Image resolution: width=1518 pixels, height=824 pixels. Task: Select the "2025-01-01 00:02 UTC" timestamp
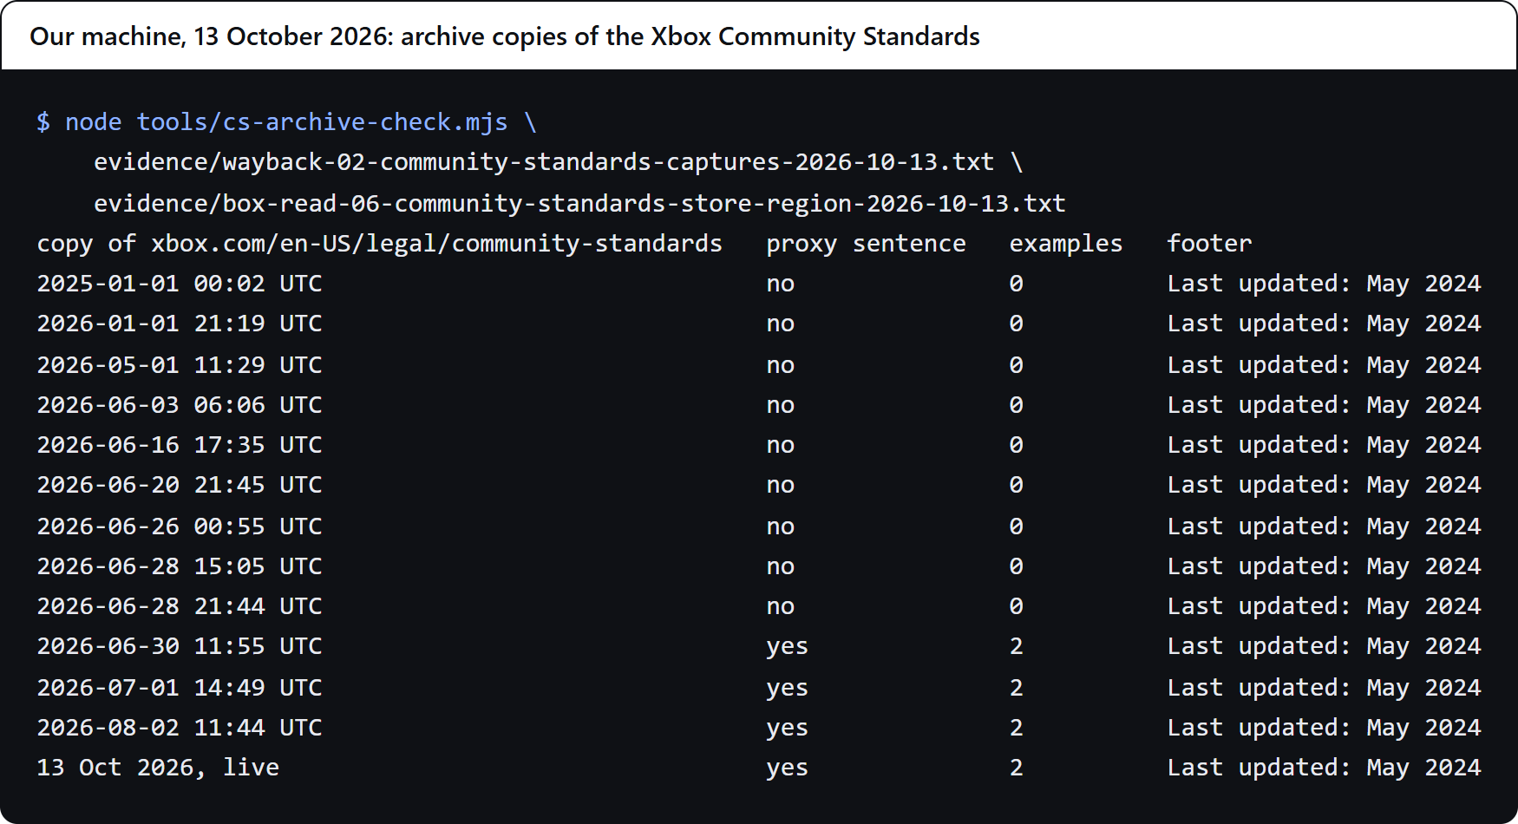pos(180,284)
